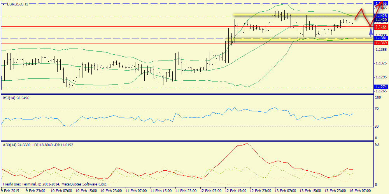This screenshot has height=194, width=389.
Task: Click the 1.1265 price axis value
Action: tap(381, 91)
